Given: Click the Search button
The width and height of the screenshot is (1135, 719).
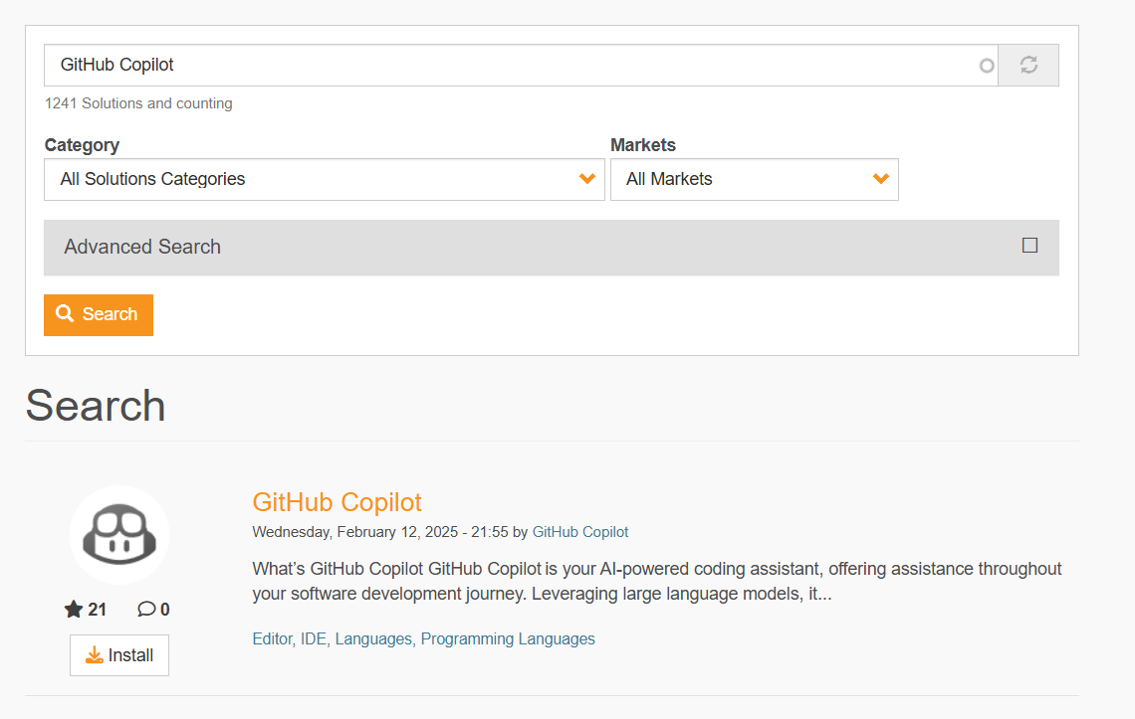Looking at the screenshot, I should 98,313.
